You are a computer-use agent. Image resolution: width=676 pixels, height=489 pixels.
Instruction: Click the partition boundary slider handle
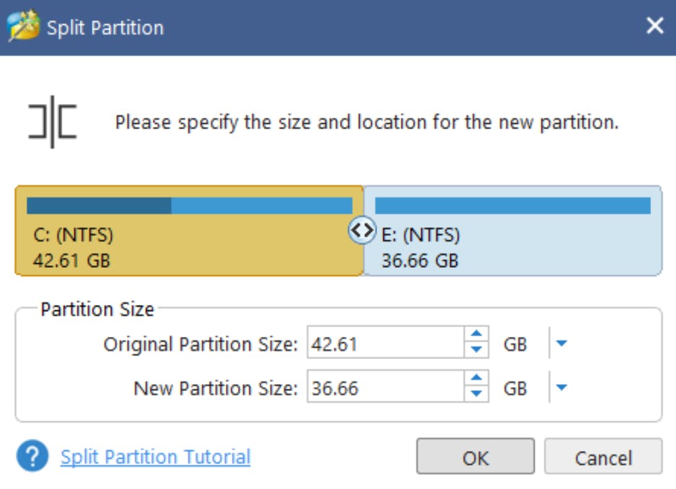[362, 231]
